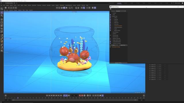The width and height of the screenshot is (184, 103).
Task: Go to start of animation
Action: (x=47, y=95)
